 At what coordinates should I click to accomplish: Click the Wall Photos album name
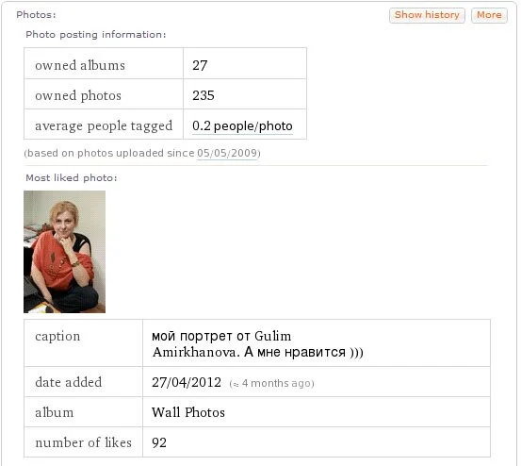click(188, 412)
